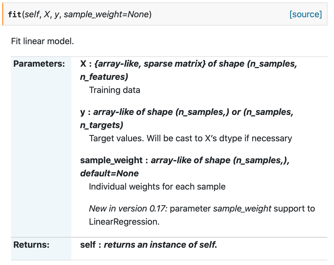Screen dimensions: 334x265
Task: Click the bold sample_weight parameter name
Action: coord(111,160)
